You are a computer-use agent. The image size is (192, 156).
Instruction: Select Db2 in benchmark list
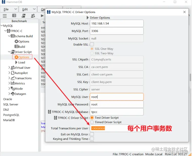6,110
